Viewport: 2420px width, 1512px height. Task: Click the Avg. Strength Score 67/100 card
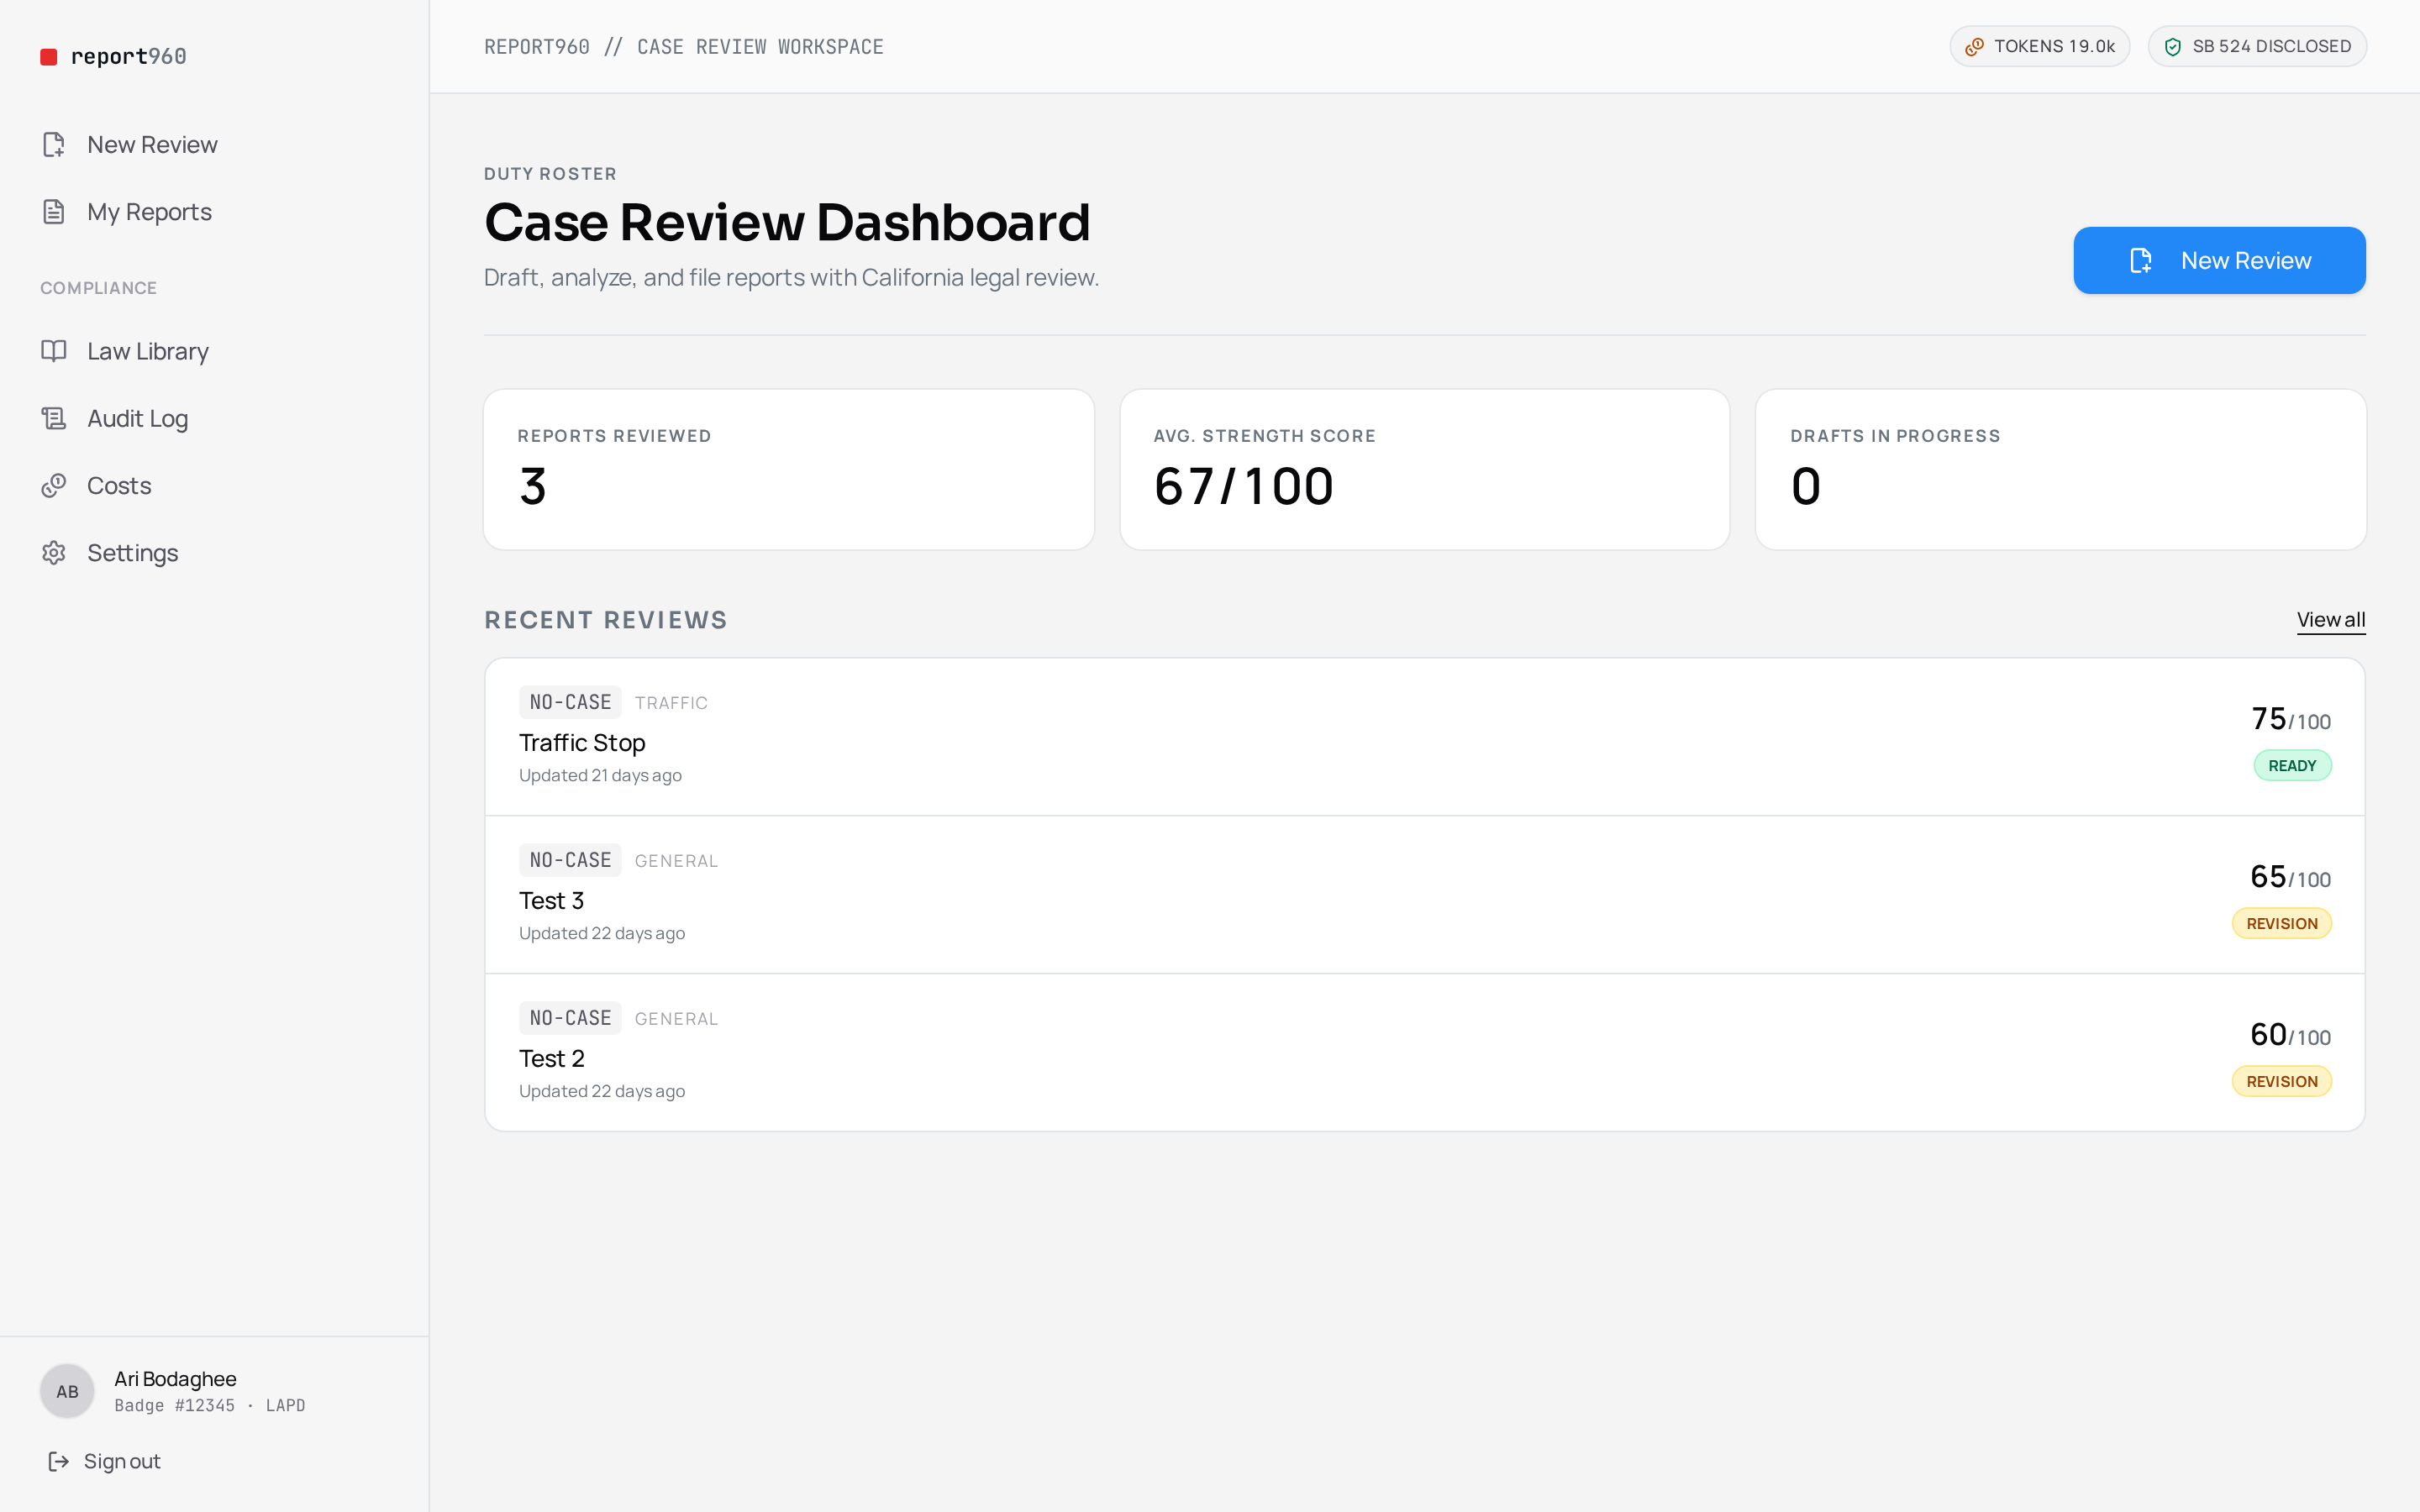tap(1424, 470)
